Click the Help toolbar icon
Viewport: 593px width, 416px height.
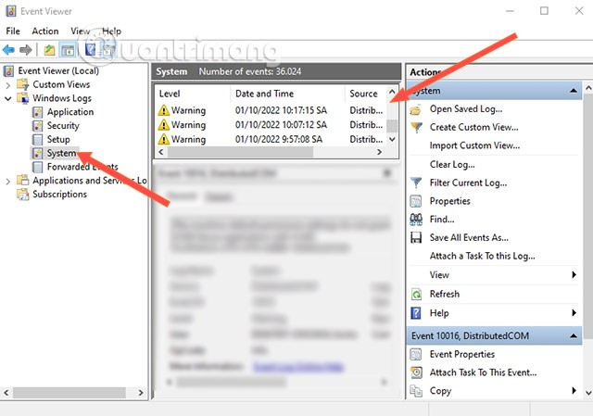click(91, 49)
